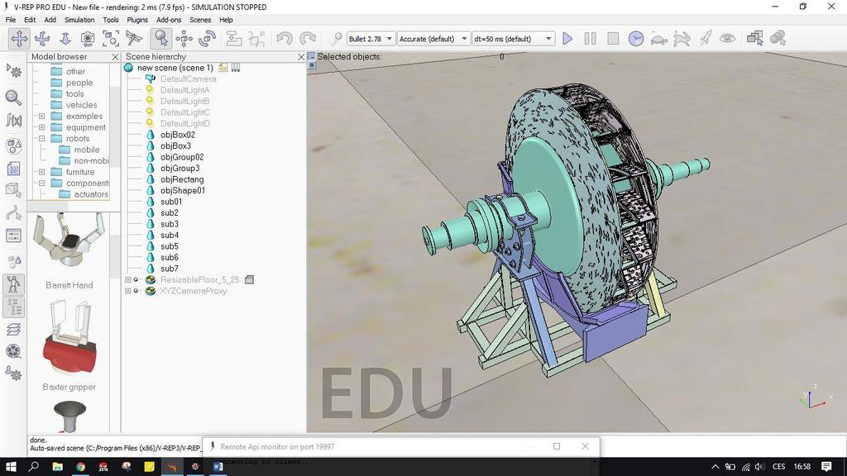The image size is (847, 476).
Task: Collapse the robots folder
Action: (x=41, y=139)
